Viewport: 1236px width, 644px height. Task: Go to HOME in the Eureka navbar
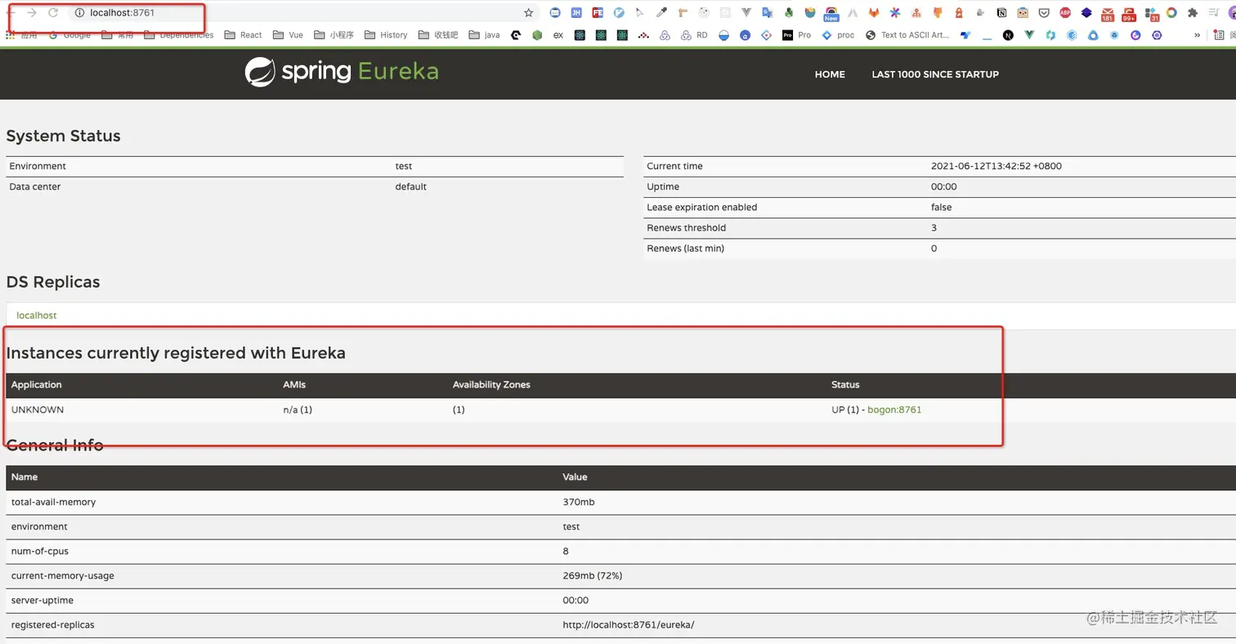830,74
